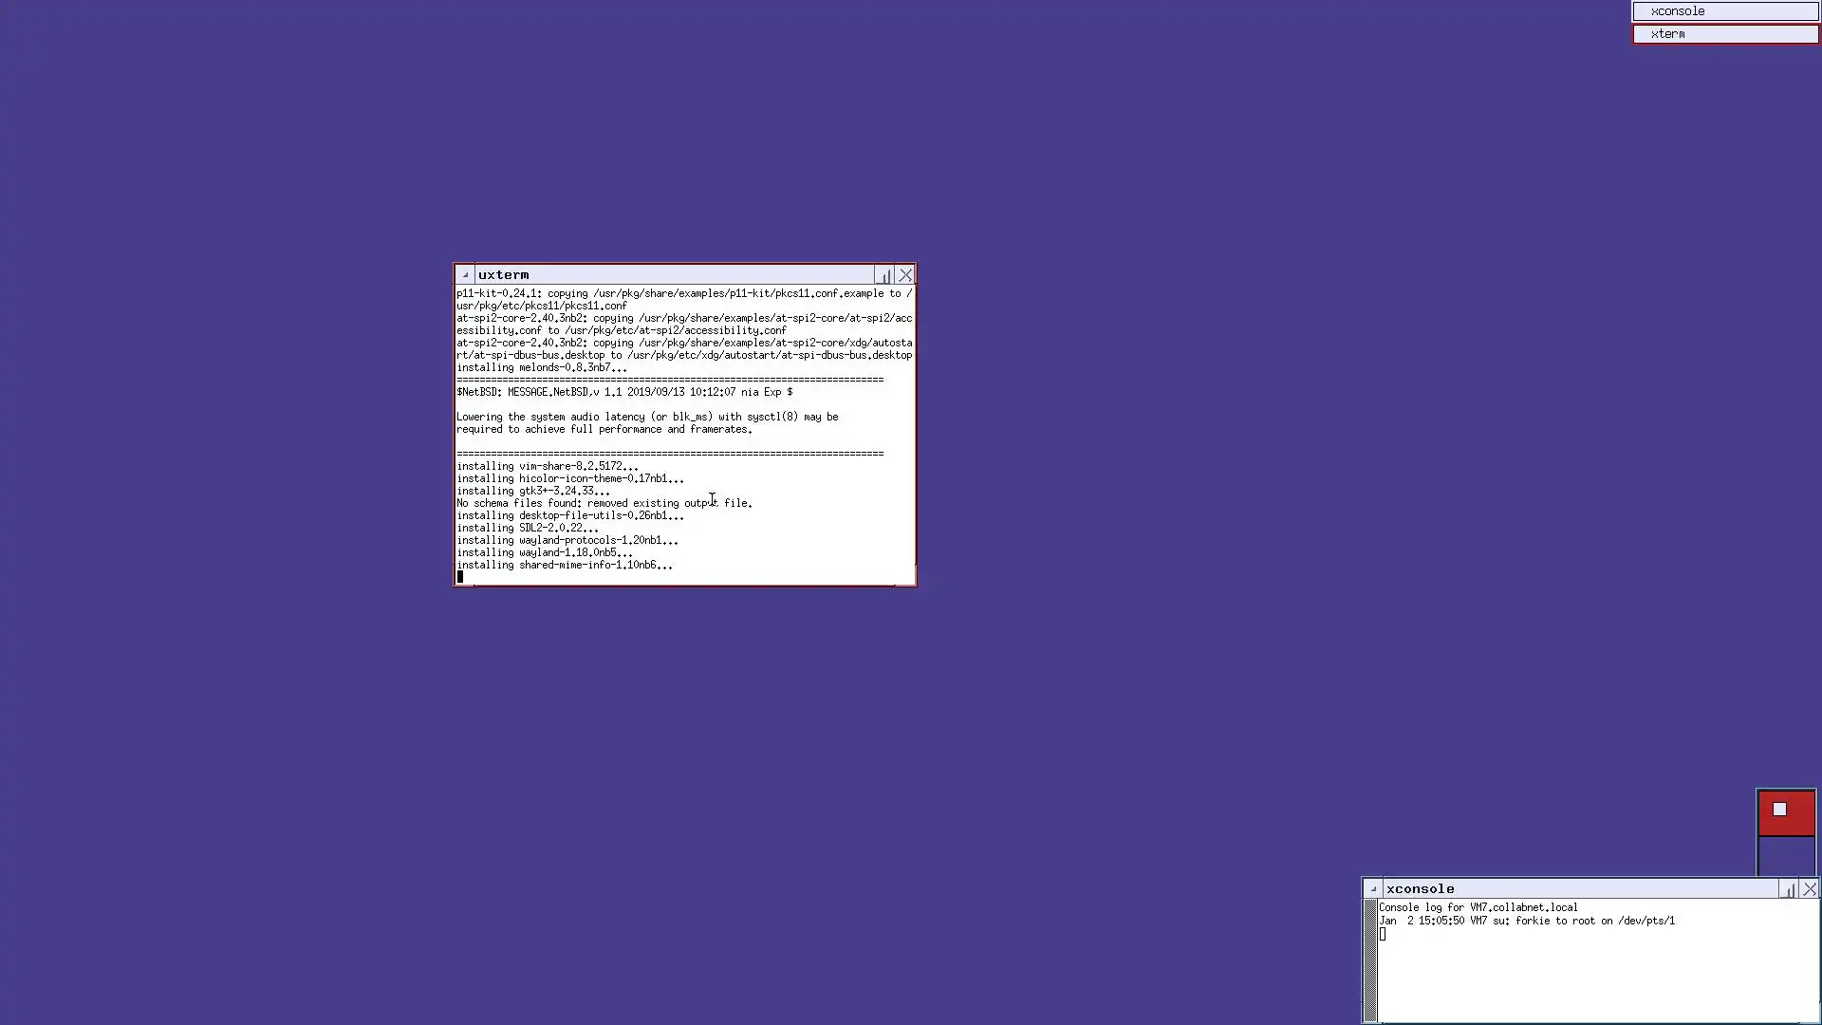Open the xconsole window menu button

pos(1373,889)
